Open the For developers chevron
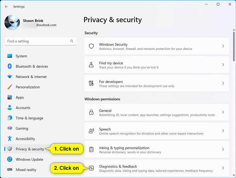 click(223, 83)
